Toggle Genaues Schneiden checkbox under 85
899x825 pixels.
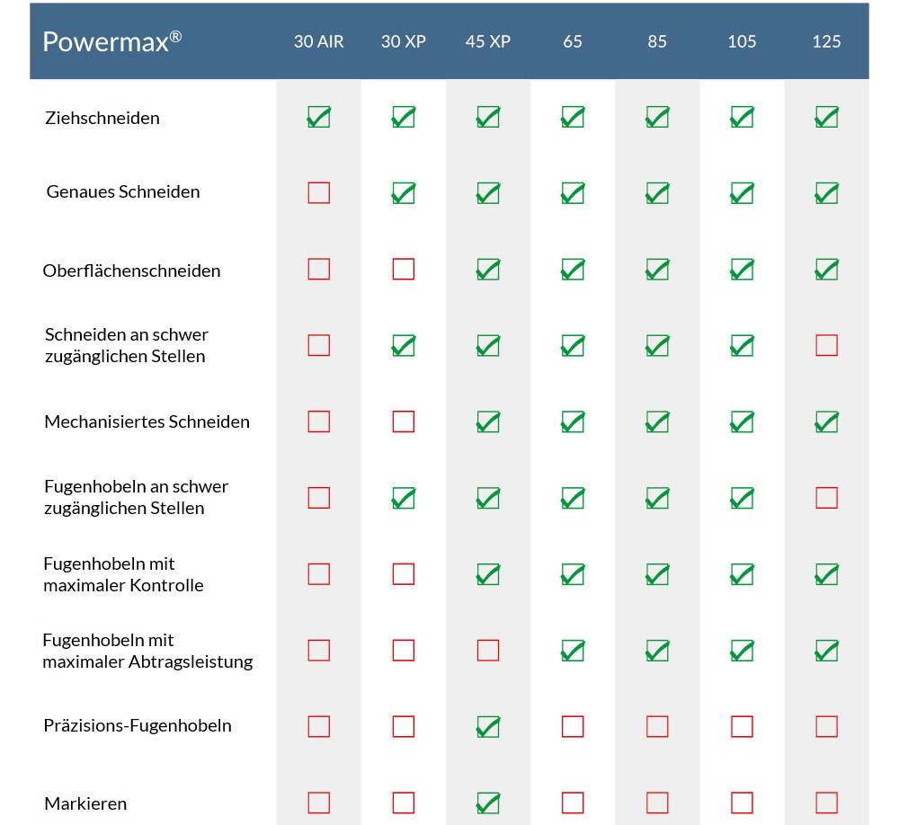tap(657, 192)
